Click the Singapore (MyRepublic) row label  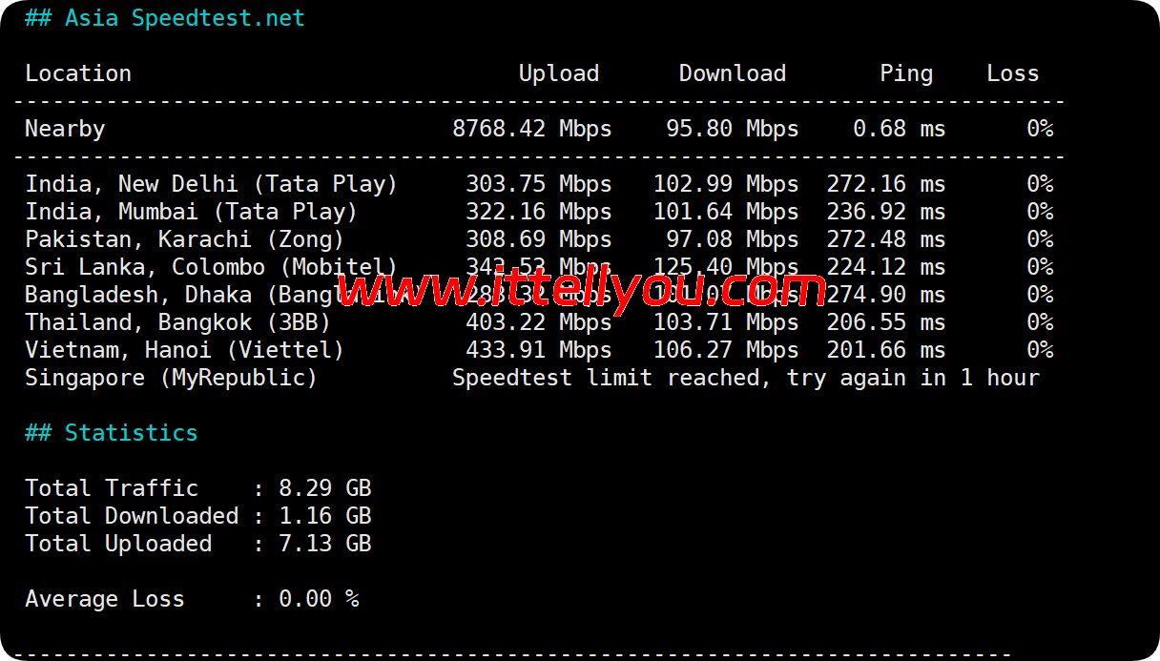pos(171,378)
